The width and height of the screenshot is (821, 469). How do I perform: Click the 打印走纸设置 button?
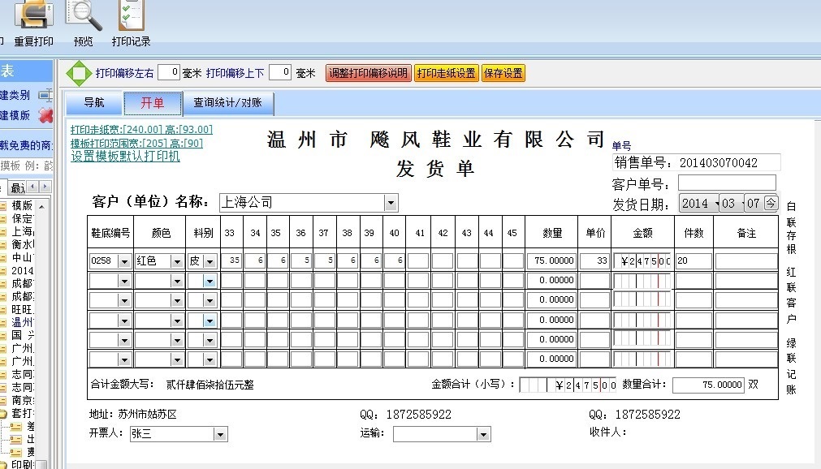446,73
